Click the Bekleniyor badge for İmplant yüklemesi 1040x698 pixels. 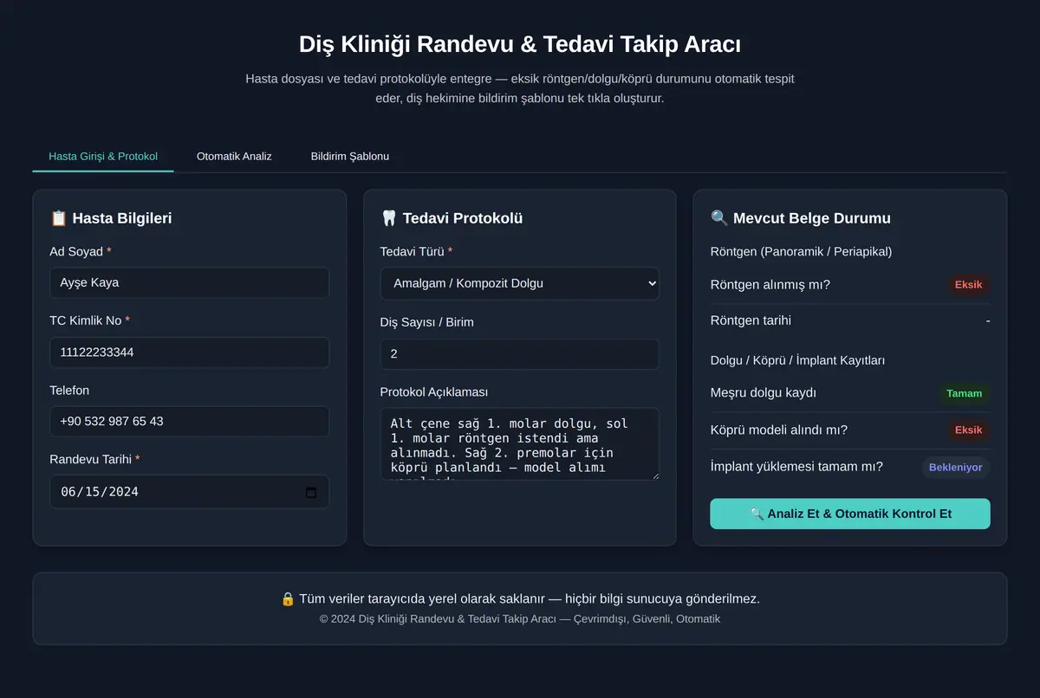point(956,468)
